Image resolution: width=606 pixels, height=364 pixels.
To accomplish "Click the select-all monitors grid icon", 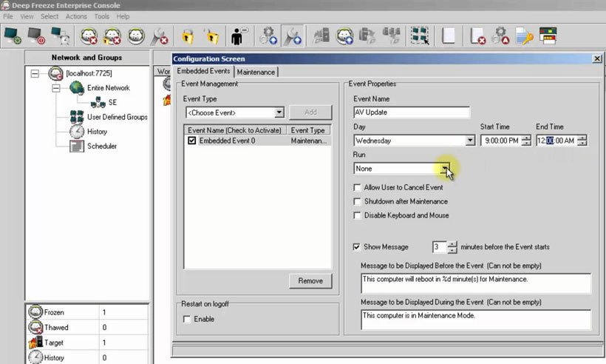I will [x=420, y=36].
